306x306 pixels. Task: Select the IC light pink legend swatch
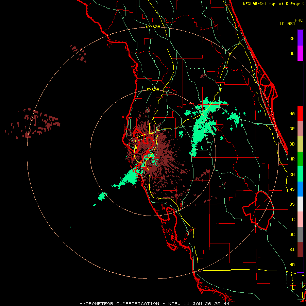click(x=300, y=219)
